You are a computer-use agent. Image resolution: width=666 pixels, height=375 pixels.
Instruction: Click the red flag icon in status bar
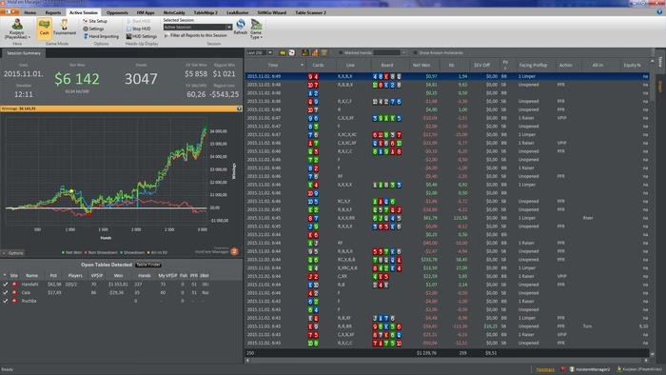(x=563, y=369)
